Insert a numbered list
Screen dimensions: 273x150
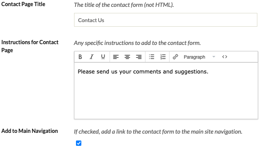(x=163, y=57)
